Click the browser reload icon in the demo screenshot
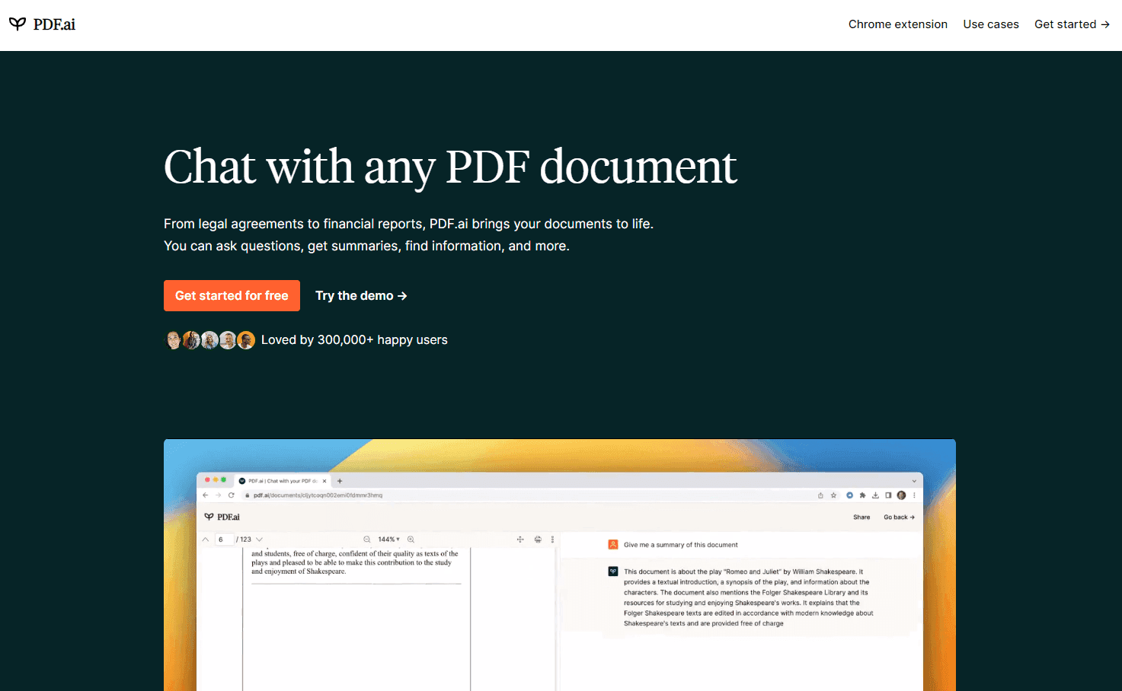The height and width of the screenshot is (691, 1122). tap(232, 495)
